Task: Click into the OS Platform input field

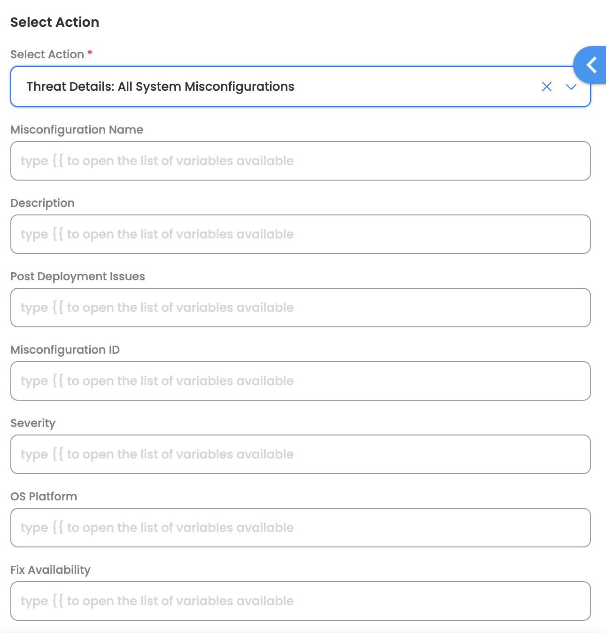Action: (300, 528)
